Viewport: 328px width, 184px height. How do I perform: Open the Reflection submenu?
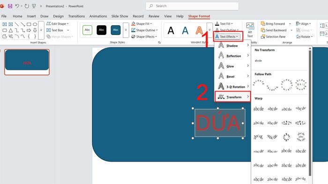tap(232, 56)
